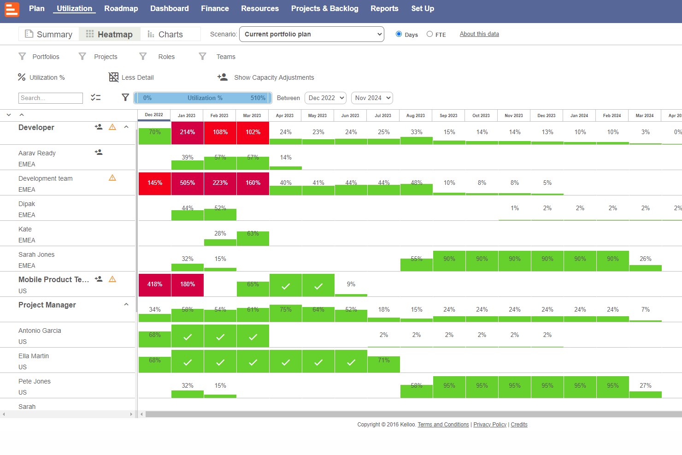The width and height of the screenshot is (682, 455).
Task: Click the checklist icon beside search box
Action: click(96, 97)
